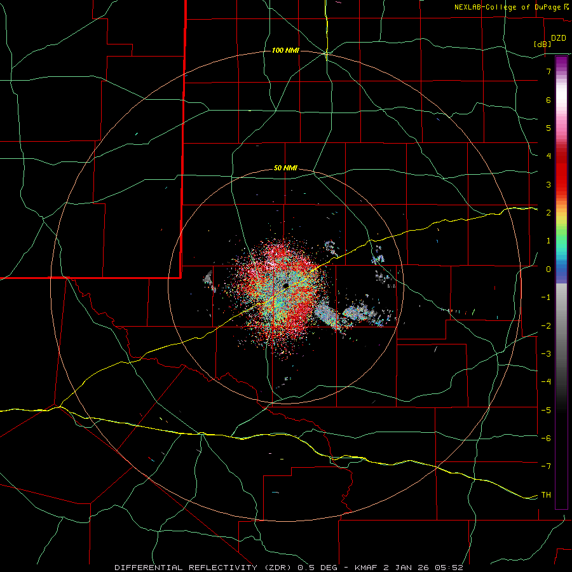Click DIFFERENTIAL REFLECTIVITY (ZDR) in the caption
572x572 pixels.
[x=204, y=568]
